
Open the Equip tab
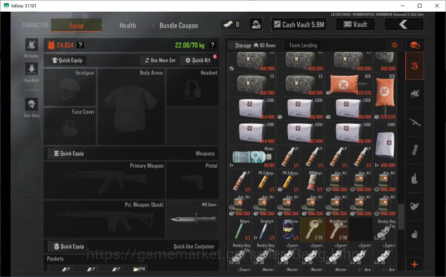76,25
